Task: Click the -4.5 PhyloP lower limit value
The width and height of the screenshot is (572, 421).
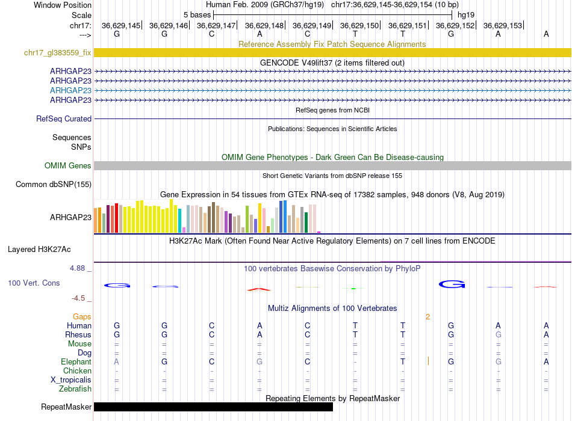Action: click(78, 298)
